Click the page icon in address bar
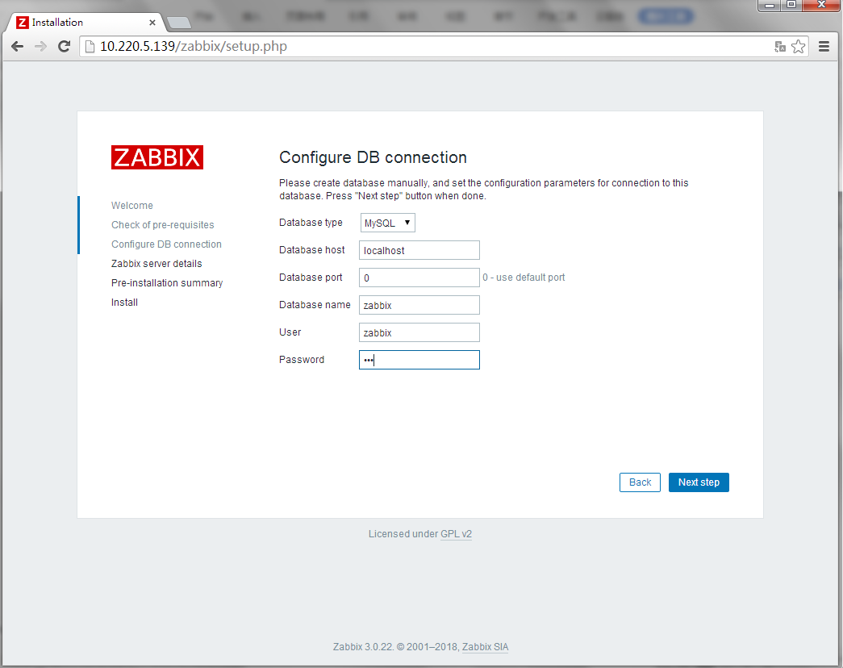This screenshot has width=843, height=668. pyautogui.click(x=90, y=46)
